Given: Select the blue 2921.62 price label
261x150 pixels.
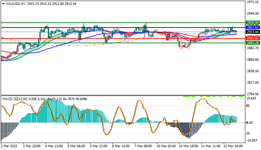Looking at the screenshot, I should click(253, 28).
